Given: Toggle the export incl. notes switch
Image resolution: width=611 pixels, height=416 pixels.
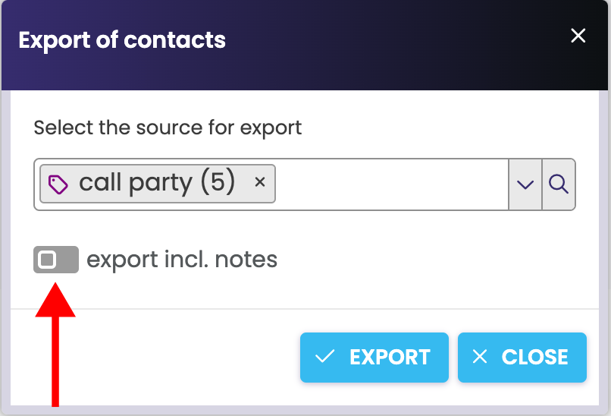Looking at the screenshot, I should pyautogui.click(x=56, y=260).
